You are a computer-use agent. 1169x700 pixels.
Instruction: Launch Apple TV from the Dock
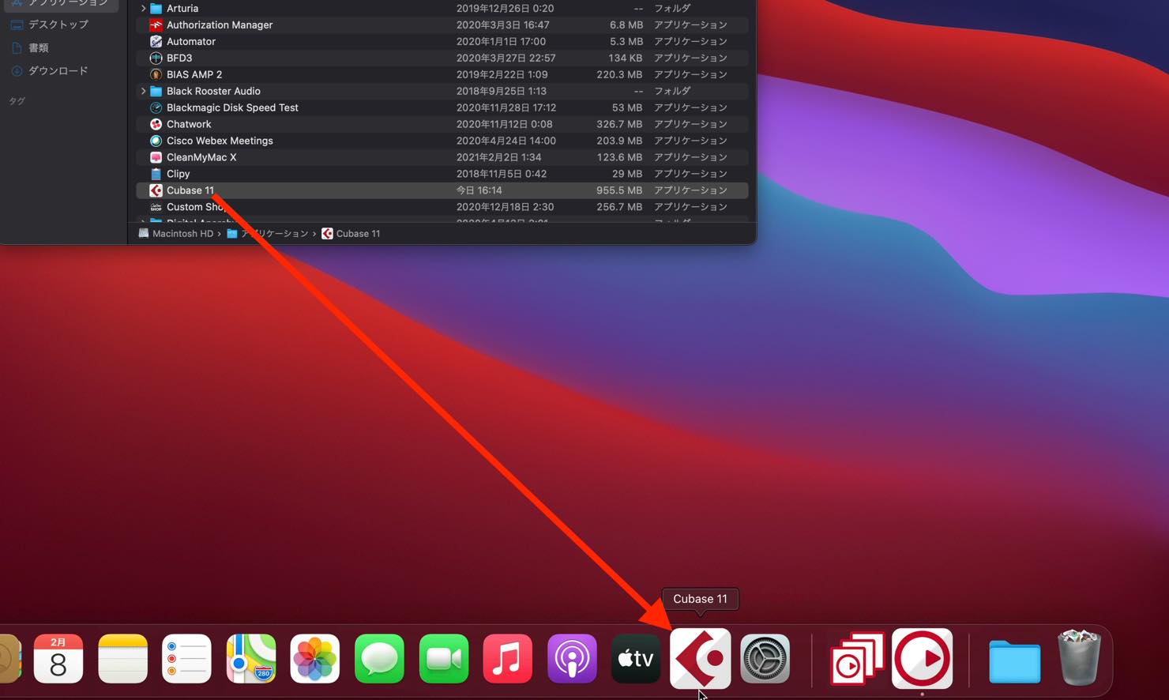(x=636, y=659)
